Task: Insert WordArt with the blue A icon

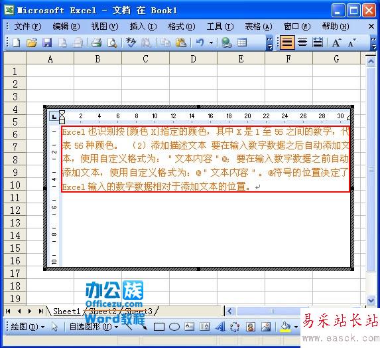Action: coord(220,327)
